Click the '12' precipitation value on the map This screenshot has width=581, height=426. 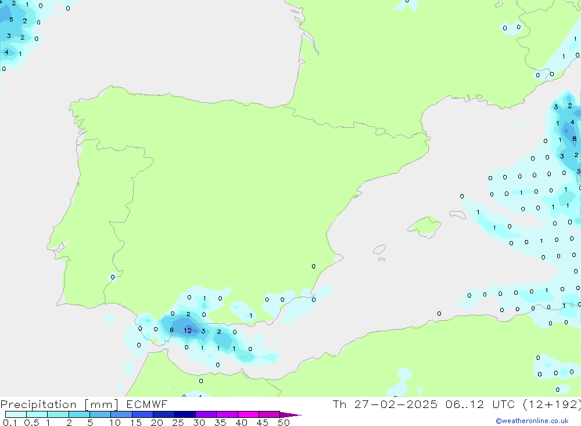pos(188,331)
